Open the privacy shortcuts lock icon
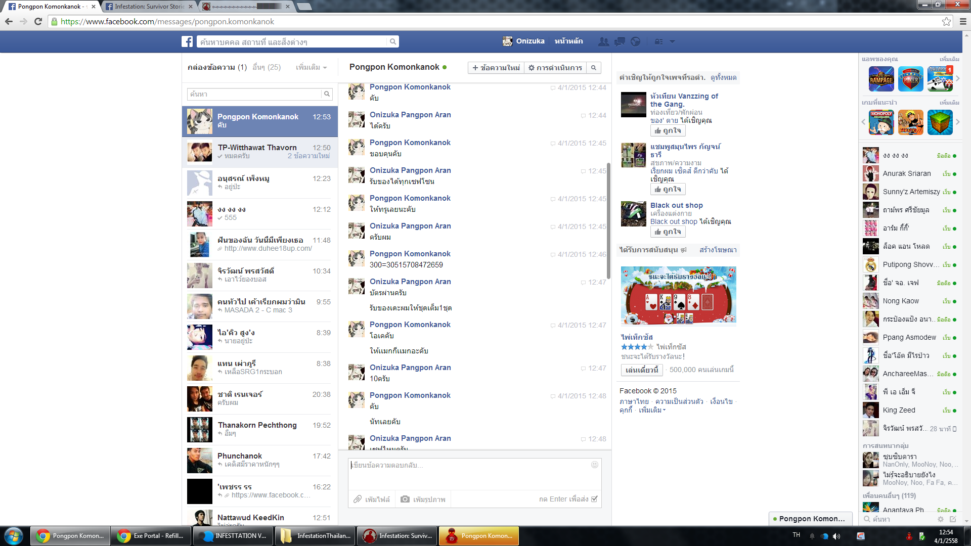Viewport: 971px width, 546px height. (658, 41)
